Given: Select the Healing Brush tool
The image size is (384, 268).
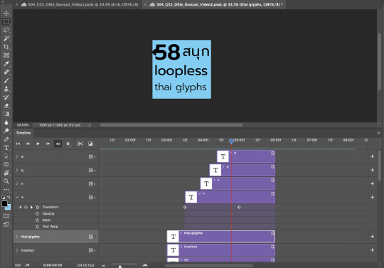Looking at the screenshot, I should (6, 72).
